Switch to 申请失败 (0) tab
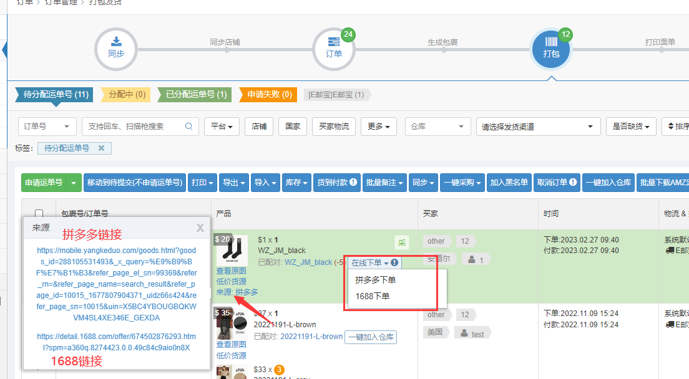Viewport: 689px width, 379px height. 269,95
